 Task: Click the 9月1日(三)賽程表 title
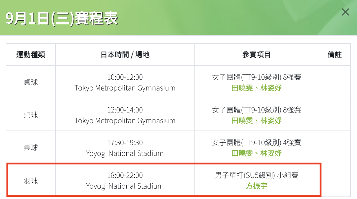pyautogui.click(x=61, y=19)
